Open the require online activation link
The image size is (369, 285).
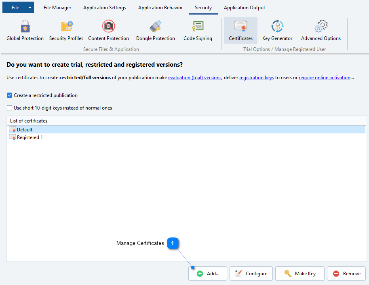click(x=324, y=78)
